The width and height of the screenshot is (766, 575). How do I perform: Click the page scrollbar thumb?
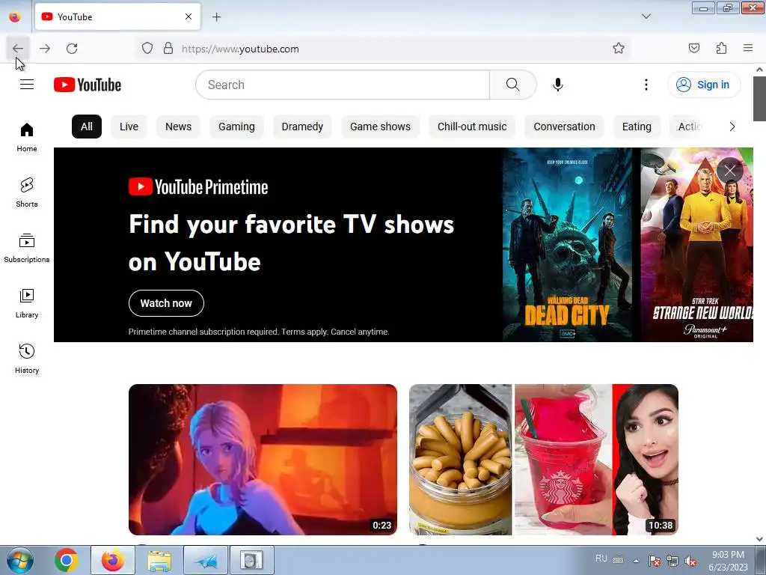(759, 99)
